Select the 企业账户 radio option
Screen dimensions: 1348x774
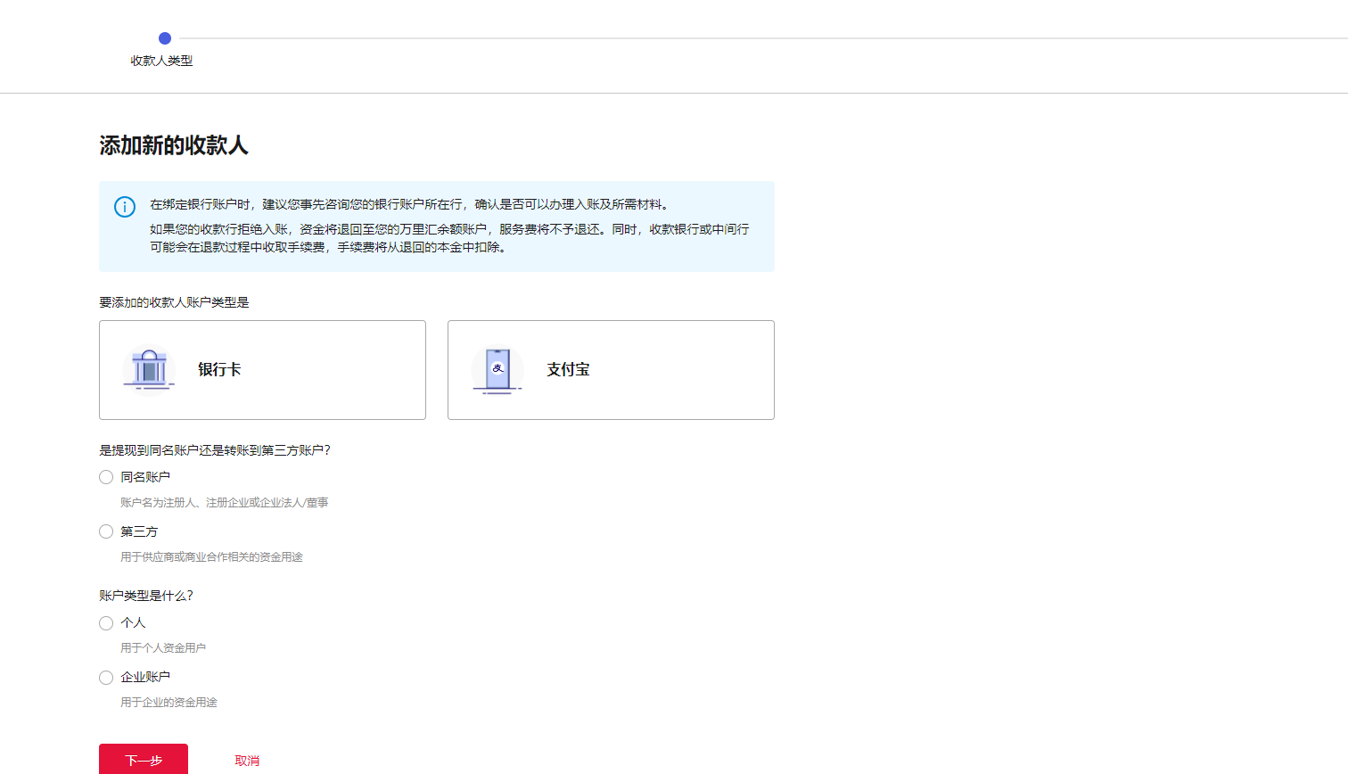click(105, 678)
